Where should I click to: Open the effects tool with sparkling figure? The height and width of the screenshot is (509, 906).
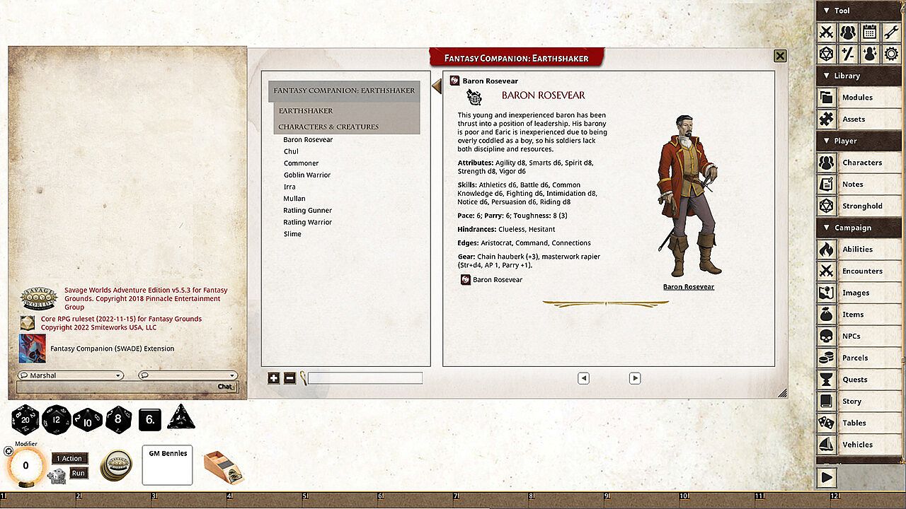tap(870, 54)
